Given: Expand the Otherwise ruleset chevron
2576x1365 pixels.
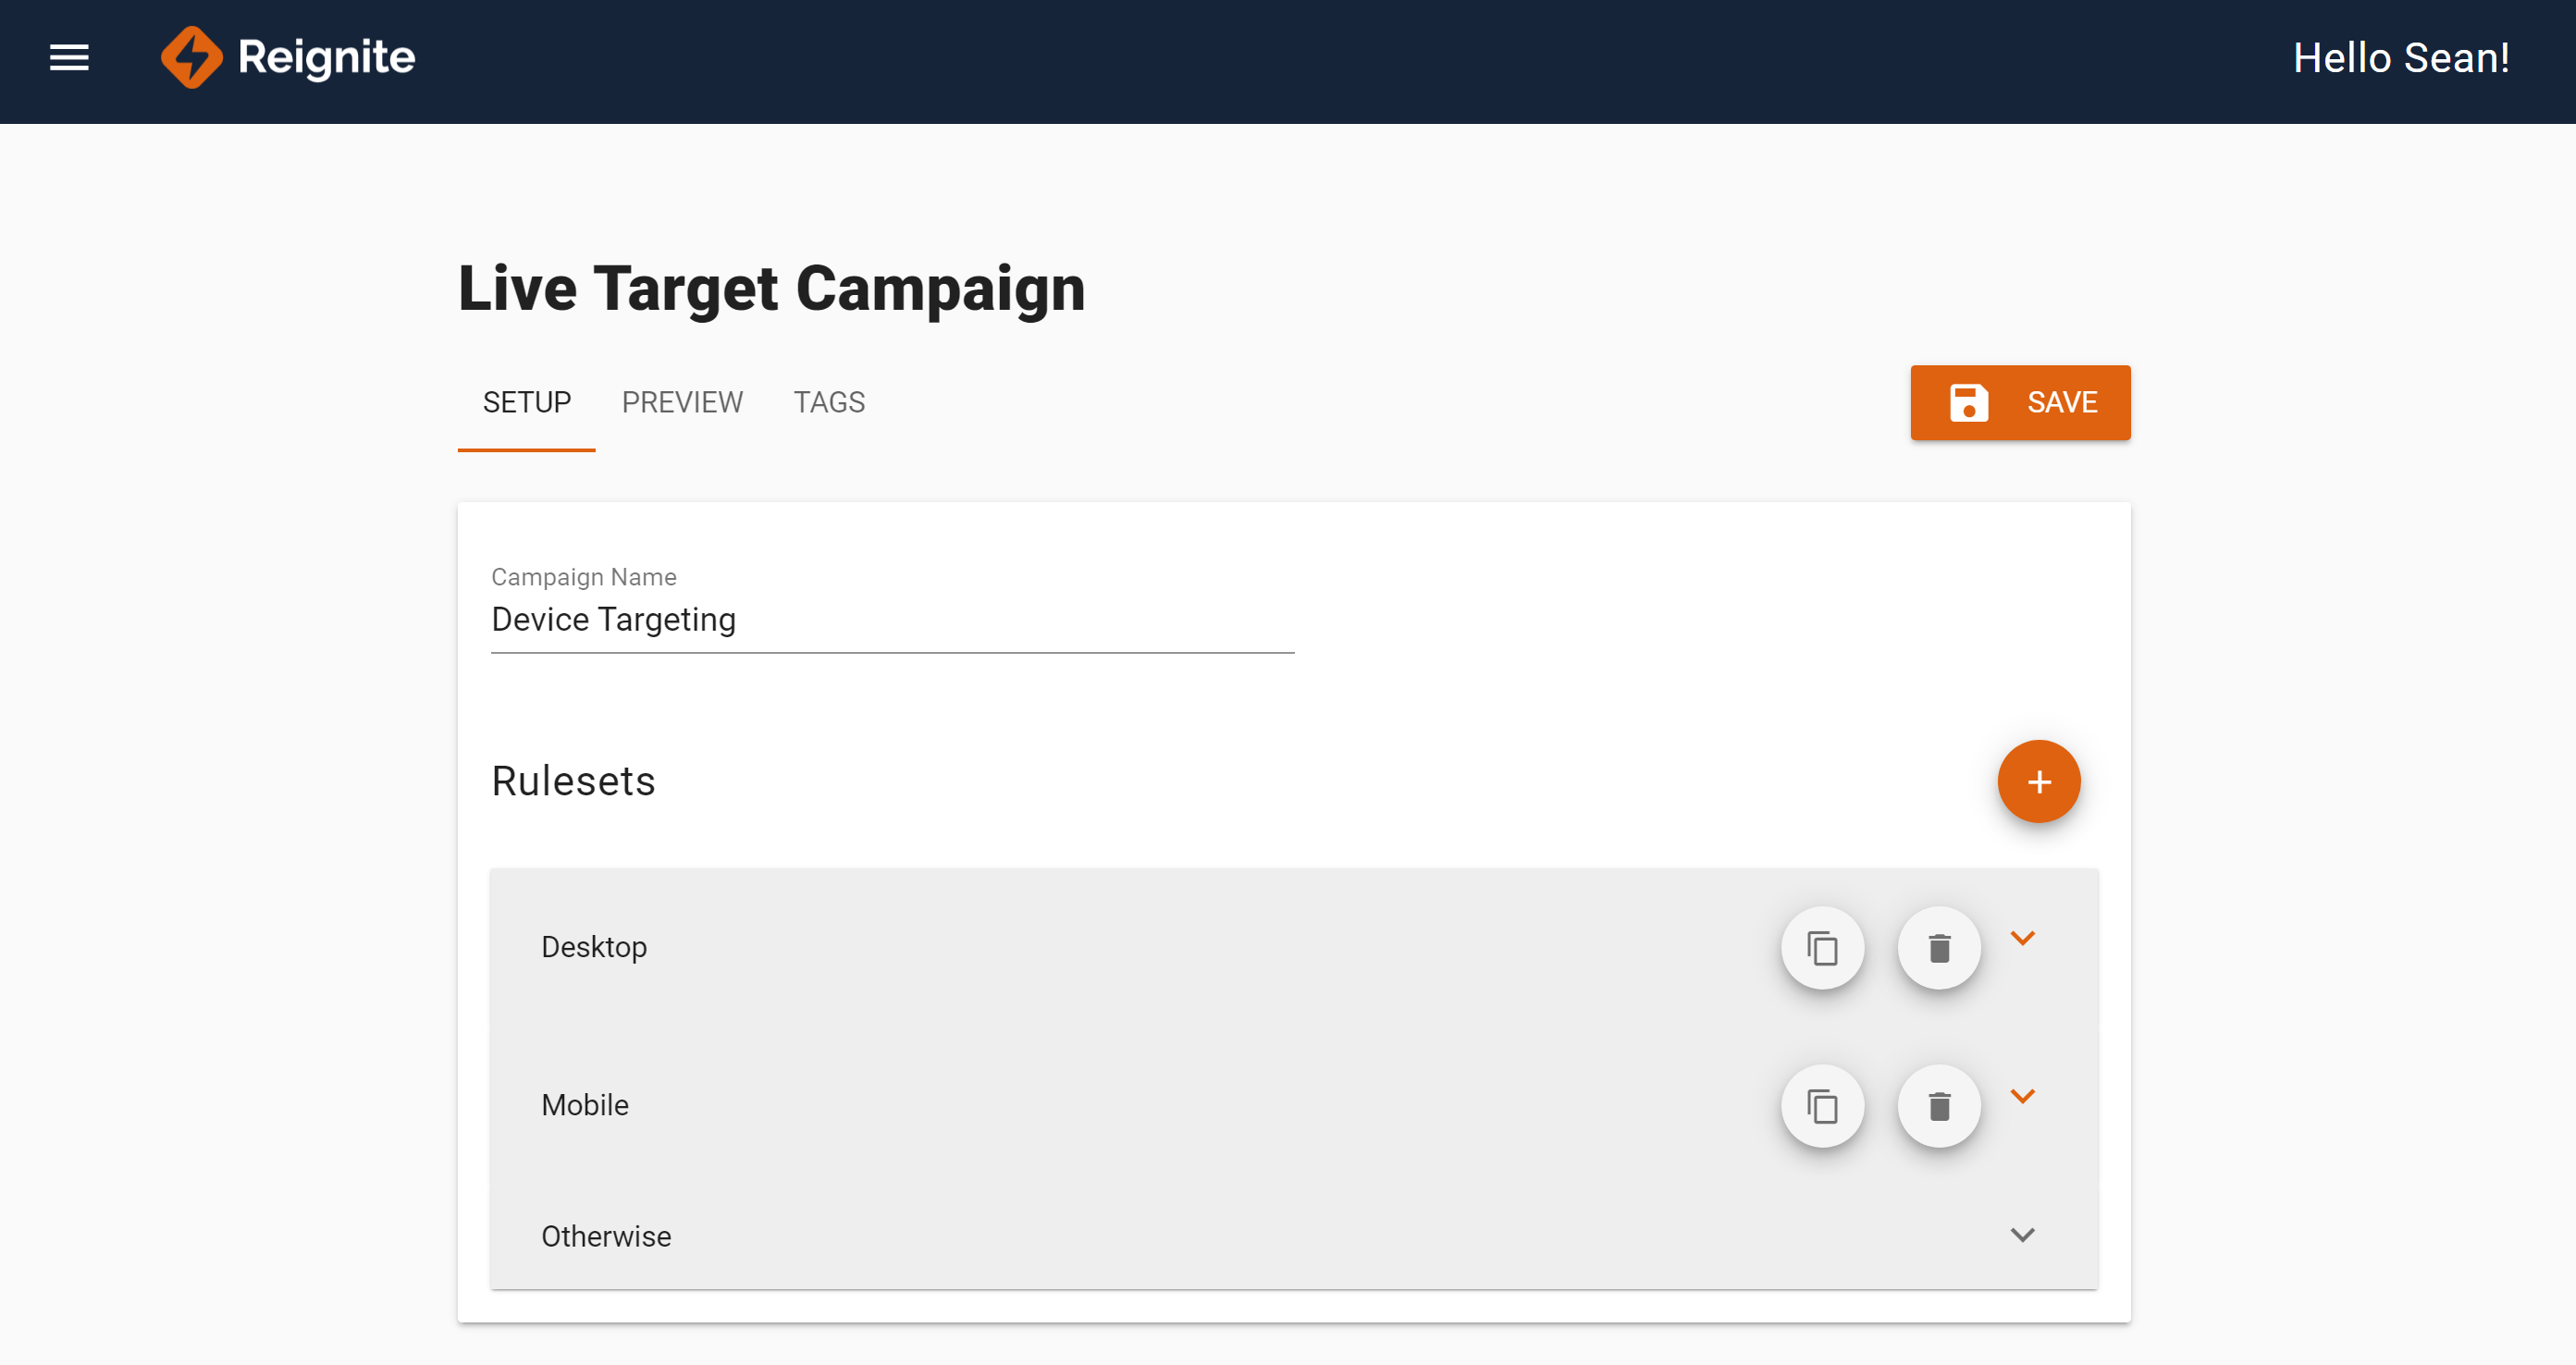Looking at the screenshot, I should [2022, 1235].
